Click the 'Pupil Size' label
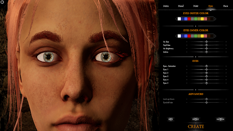Viewport: 233px width, 131px height. [x=167, y=45]
